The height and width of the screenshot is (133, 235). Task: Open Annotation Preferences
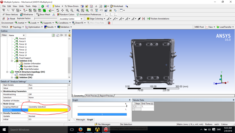click(x=89, y=14)
